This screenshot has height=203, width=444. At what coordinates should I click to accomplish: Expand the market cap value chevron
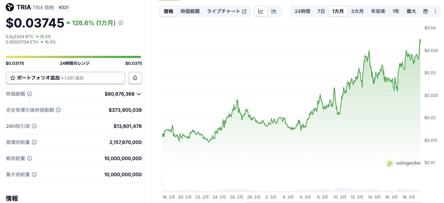(139, 94)
